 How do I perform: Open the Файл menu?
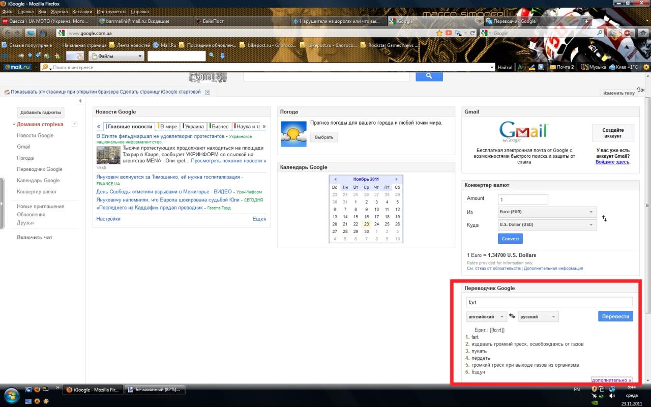[8, 11]
